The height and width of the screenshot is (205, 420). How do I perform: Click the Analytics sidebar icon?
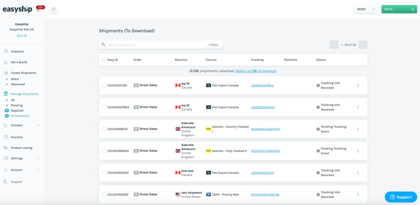point(6,51)
